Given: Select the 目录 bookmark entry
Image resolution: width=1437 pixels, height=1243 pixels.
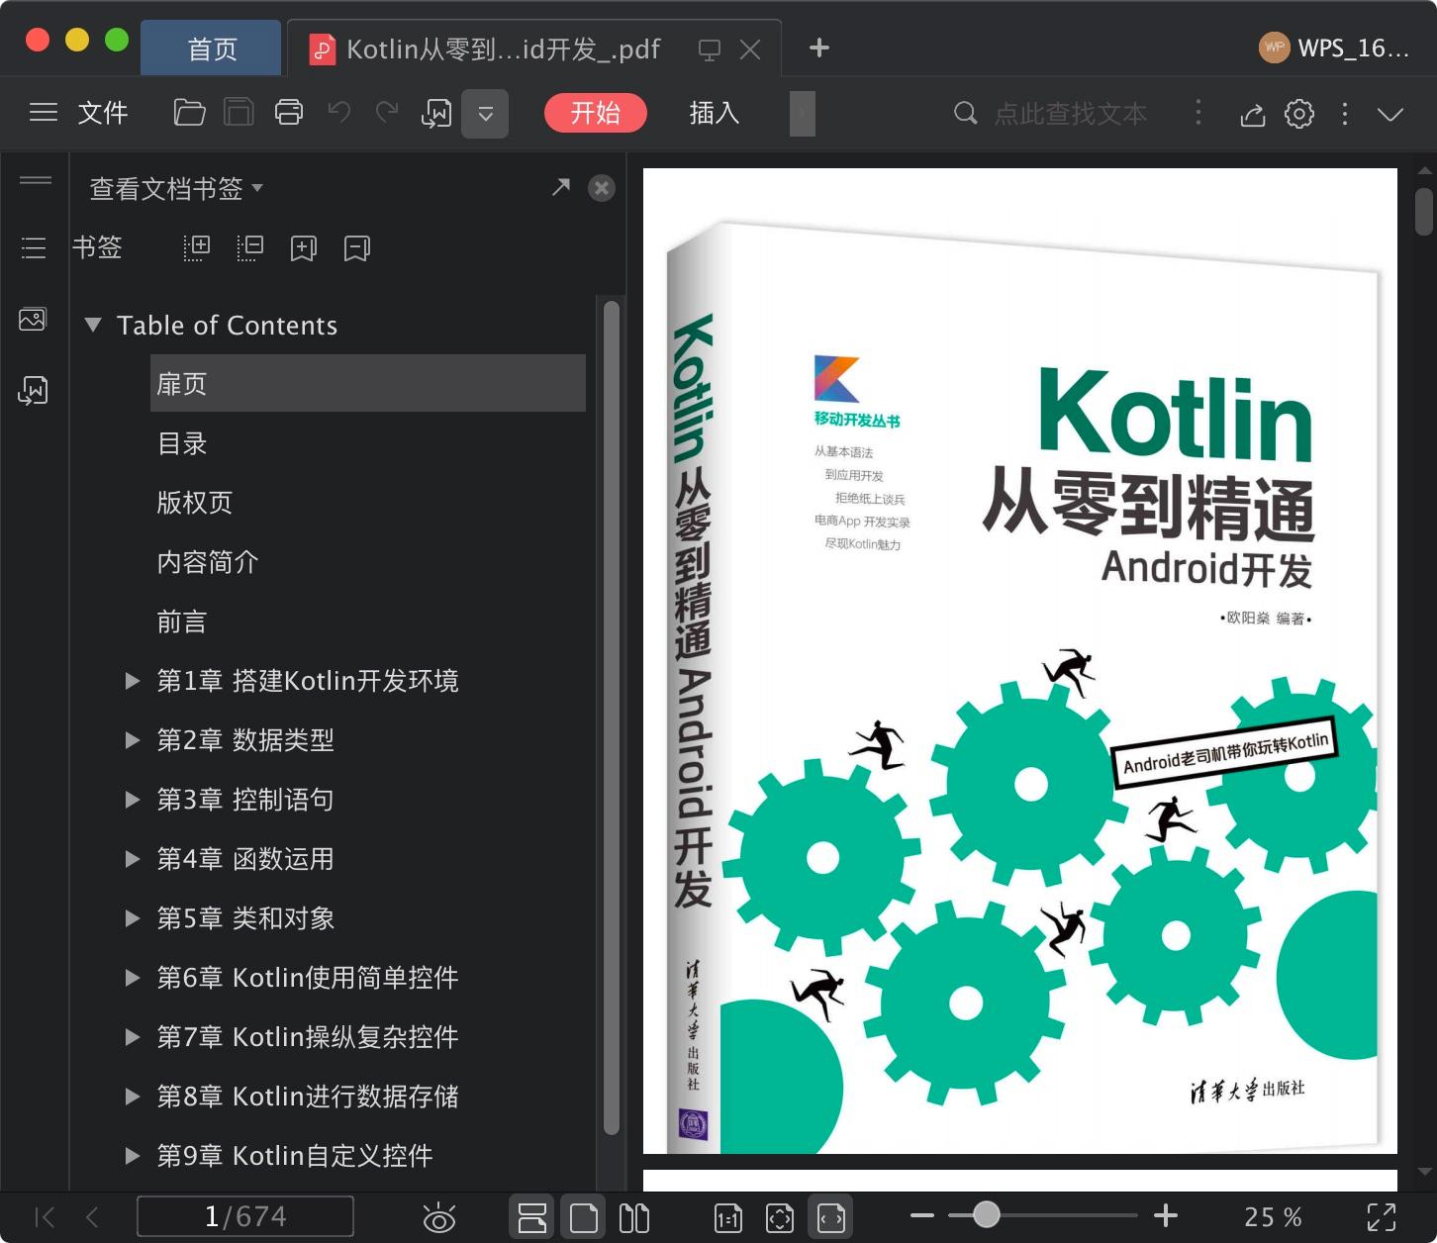Looking at the screenshot, I should (182, 443).
